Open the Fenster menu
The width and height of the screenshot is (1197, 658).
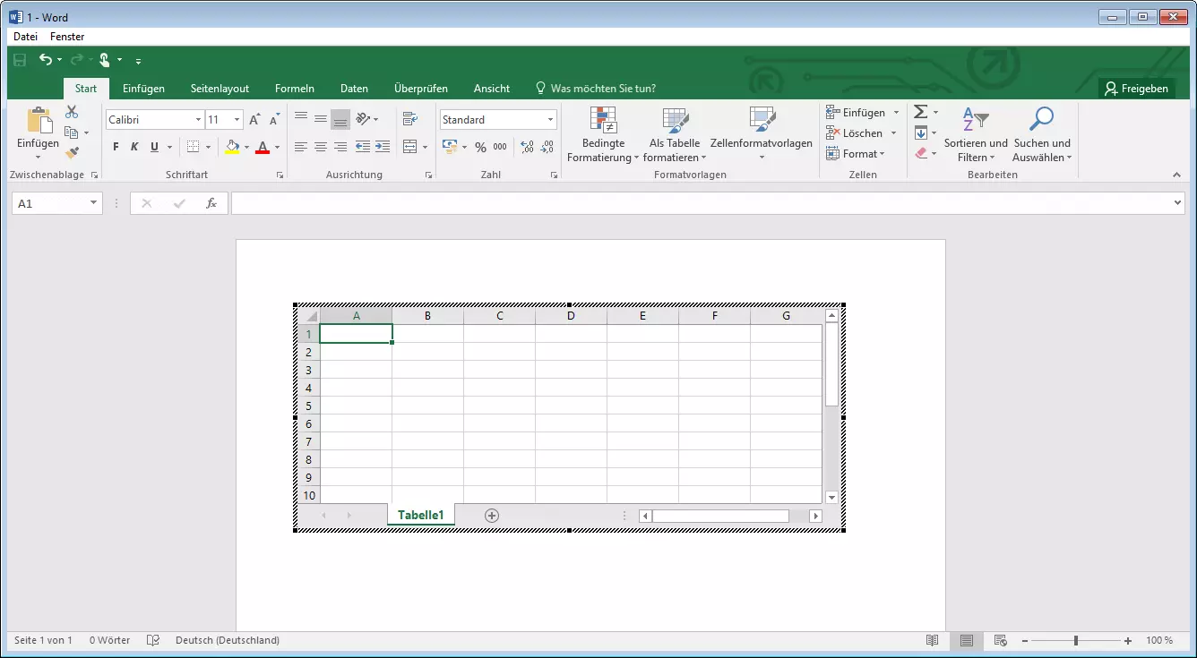click(67, 37)
